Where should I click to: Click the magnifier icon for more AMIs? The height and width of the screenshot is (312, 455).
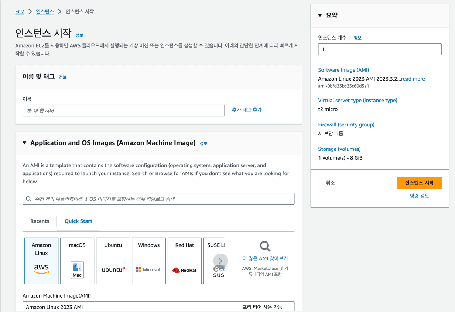[x=265, y=246]
